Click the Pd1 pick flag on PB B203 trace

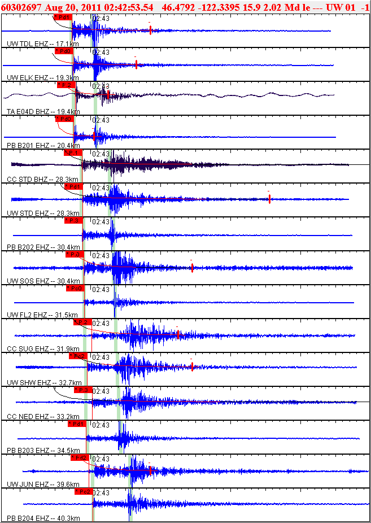coord(77,424)
